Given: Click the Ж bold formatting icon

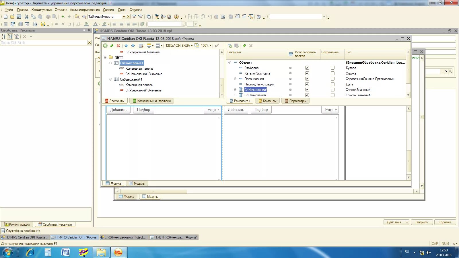Looking at the screenshot, I should pyautogui.click(x=57, y=24).
